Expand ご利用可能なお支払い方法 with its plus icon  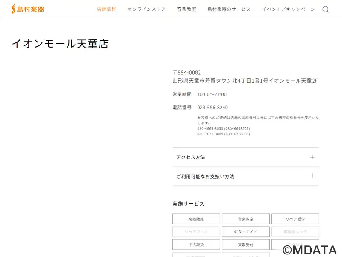[313, 176]
